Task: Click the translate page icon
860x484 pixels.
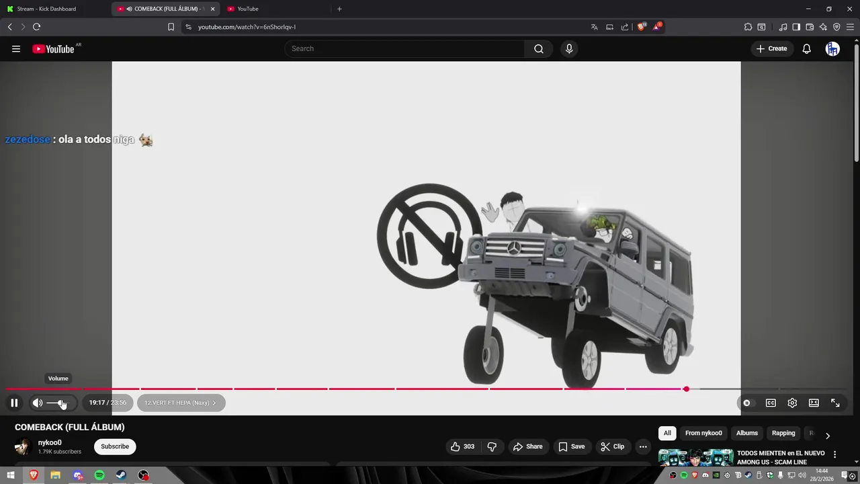Action: click(594, 27)
